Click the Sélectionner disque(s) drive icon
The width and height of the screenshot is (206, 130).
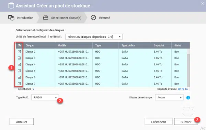46,18
